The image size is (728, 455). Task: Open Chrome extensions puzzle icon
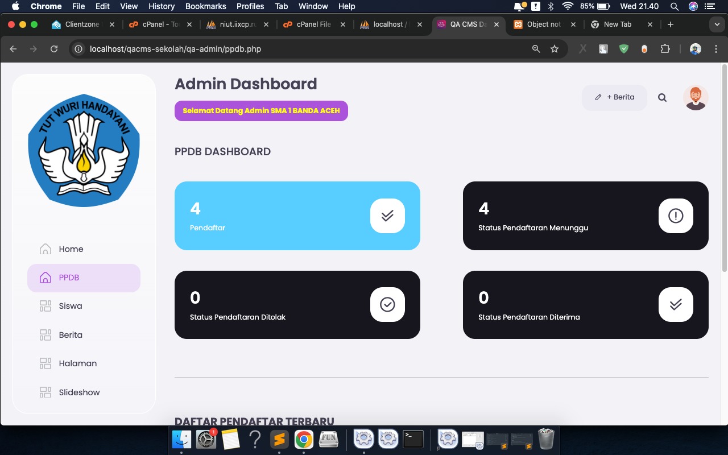(665, 49)
